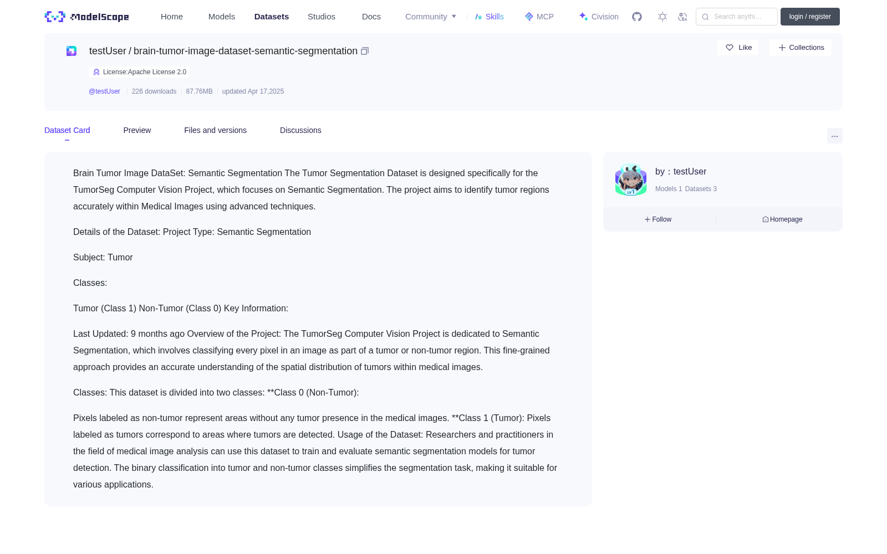Screen dimensions: 887x554
Task: Click the Civision sparkle icon
Action: (x=583, y=17)
